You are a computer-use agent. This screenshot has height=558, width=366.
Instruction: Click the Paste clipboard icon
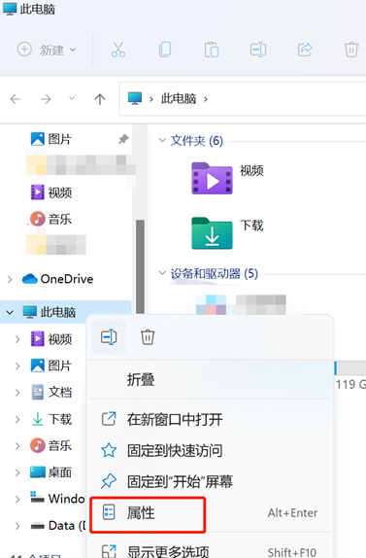tap(212, 50)
